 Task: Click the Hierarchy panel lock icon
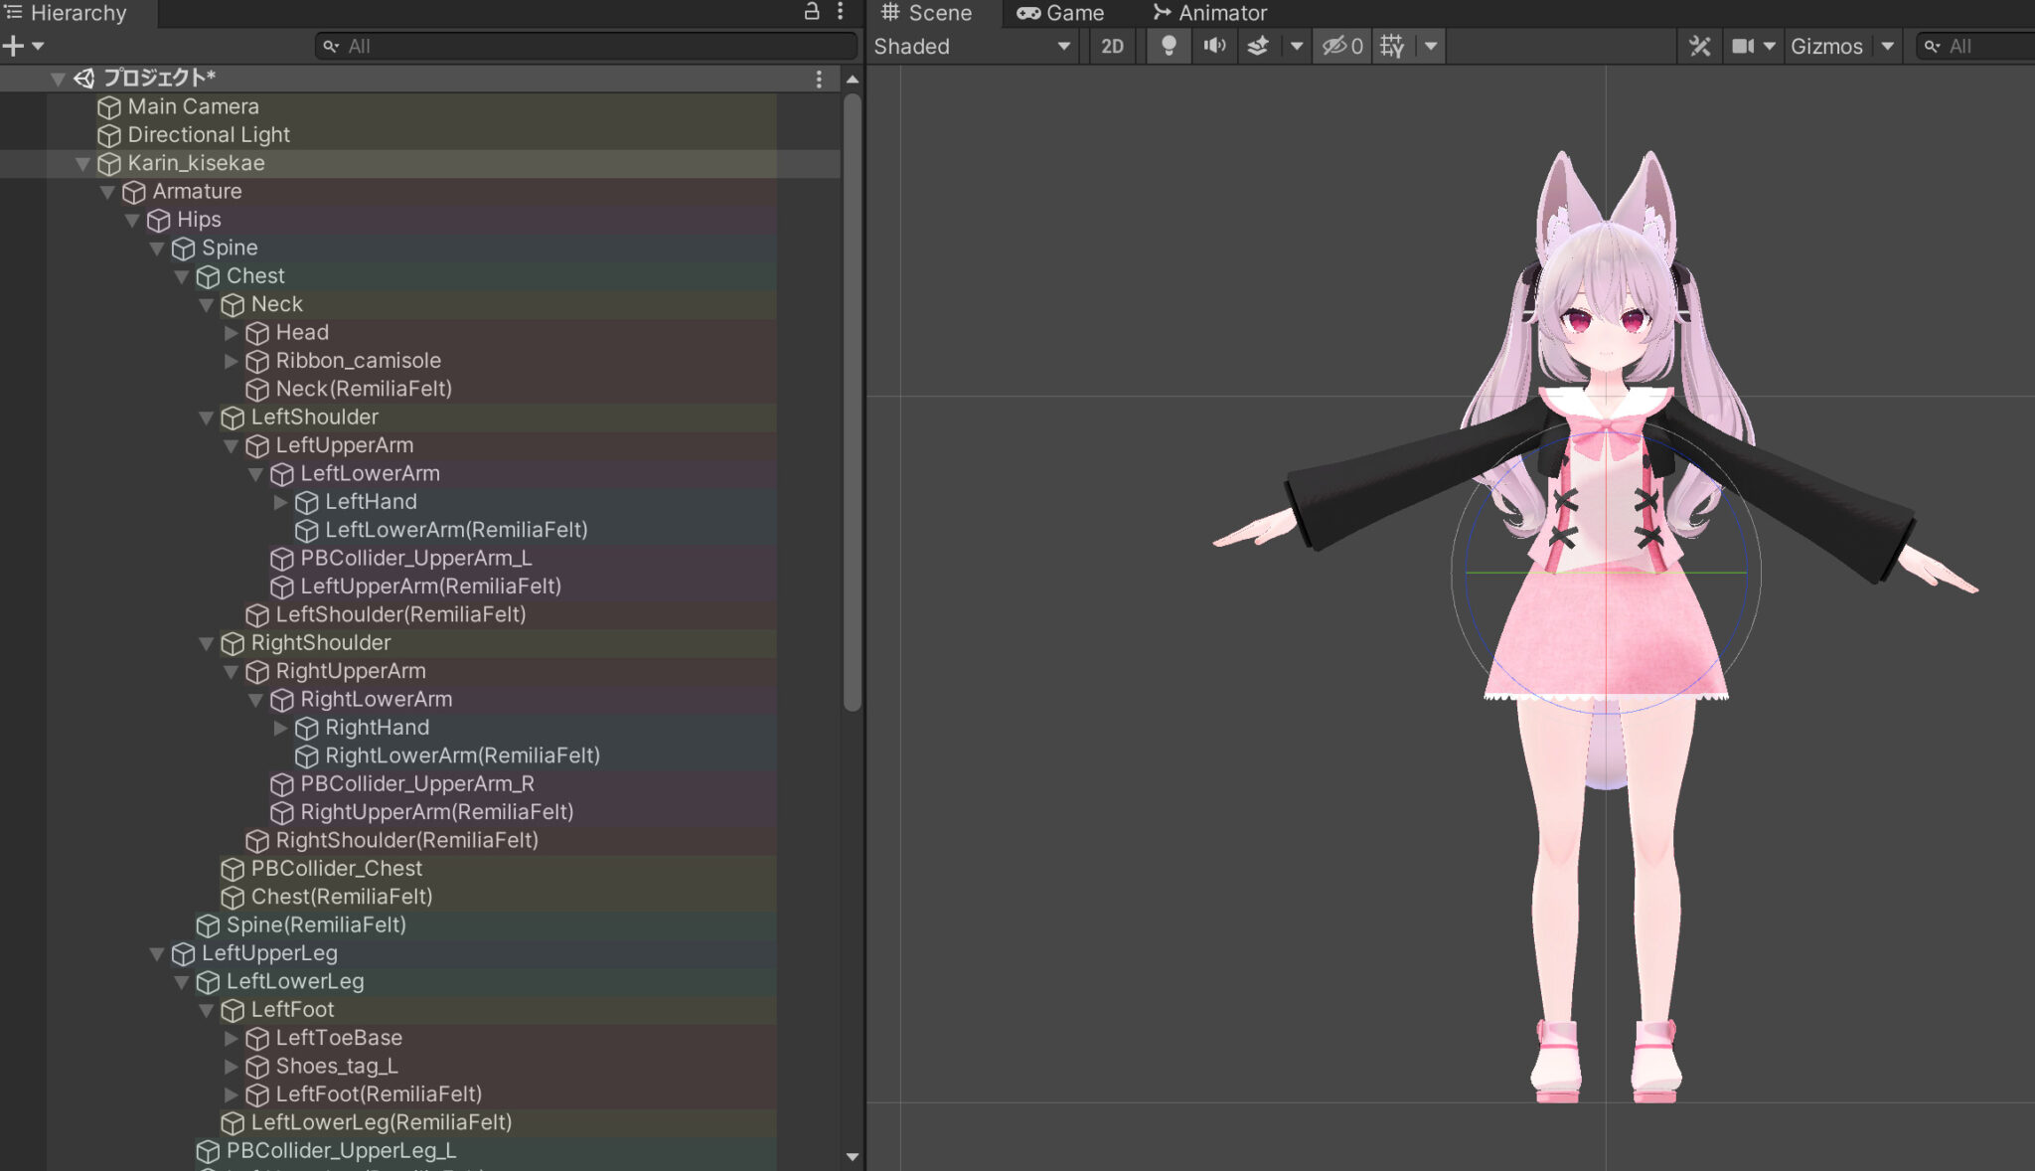coord(811,12)
